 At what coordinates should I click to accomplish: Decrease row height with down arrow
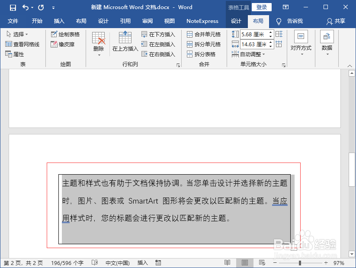tap(271, 37)
